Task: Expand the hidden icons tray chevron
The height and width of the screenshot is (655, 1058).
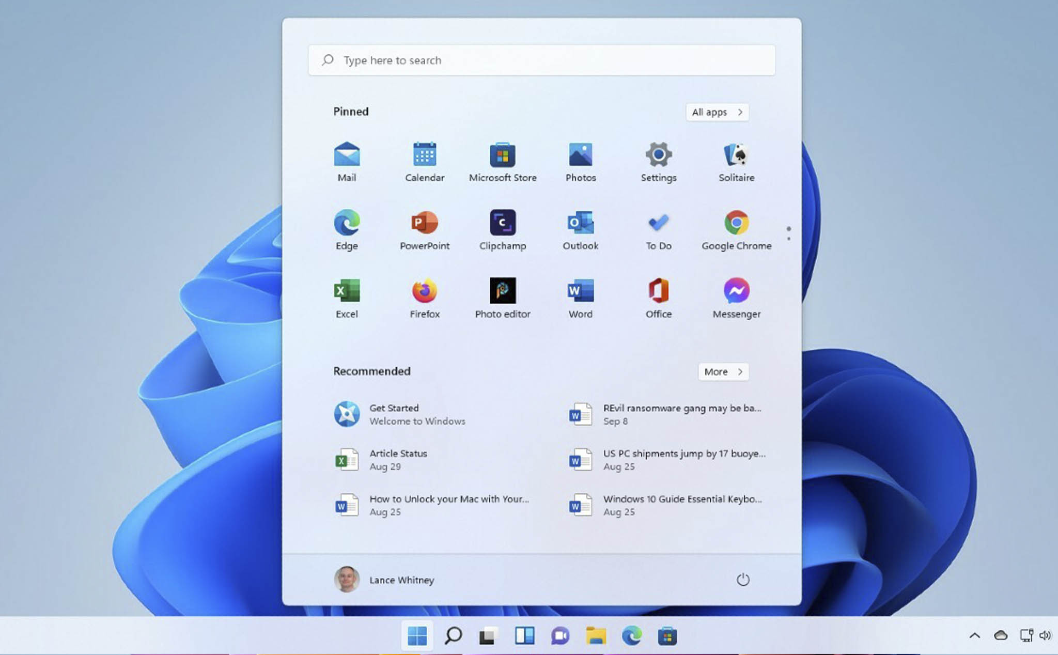Action: pos(975,636)
